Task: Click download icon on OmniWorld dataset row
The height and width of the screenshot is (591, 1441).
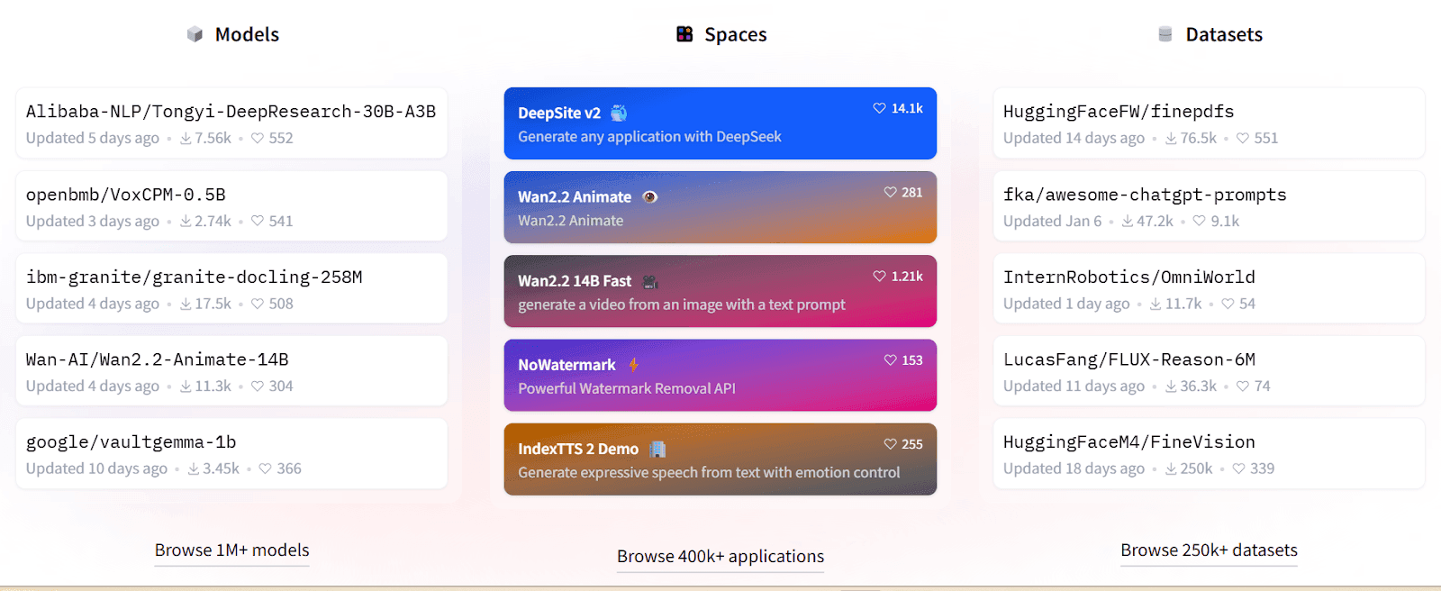Action: 1156,304
